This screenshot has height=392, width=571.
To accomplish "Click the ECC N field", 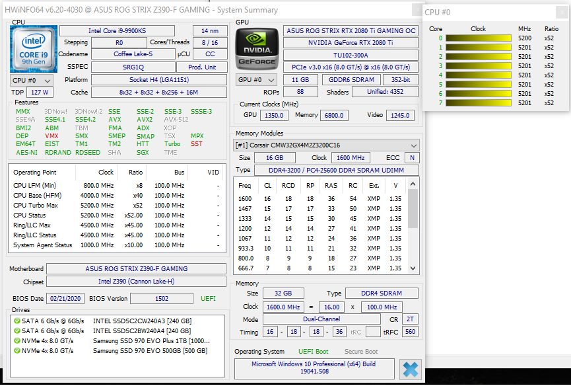I will [412, 157].
